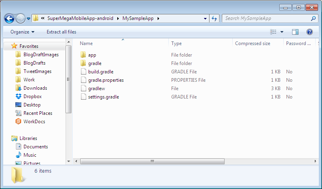
Task: Sort by the Type column header
Action: pos(176,43)
